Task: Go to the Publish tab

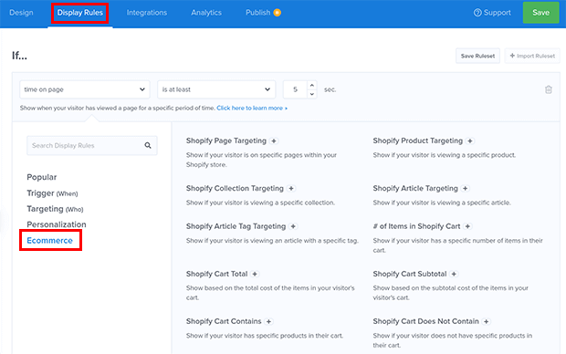Action: tap(257, 13)
